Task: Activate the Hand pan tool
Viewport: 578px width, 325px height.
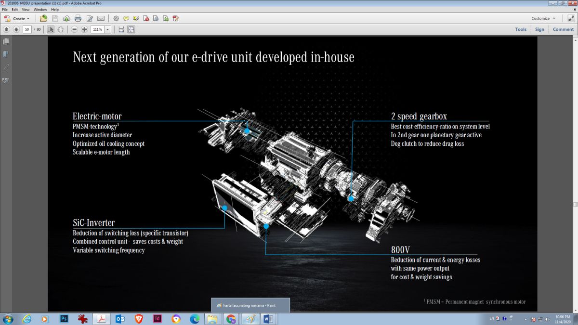Action: point(61,29)
